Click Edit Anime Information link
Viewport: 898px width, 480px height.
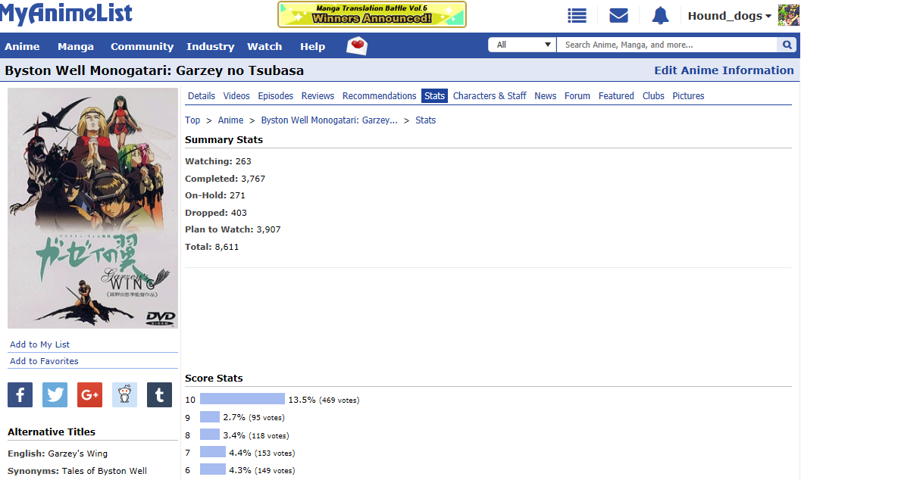724,70
